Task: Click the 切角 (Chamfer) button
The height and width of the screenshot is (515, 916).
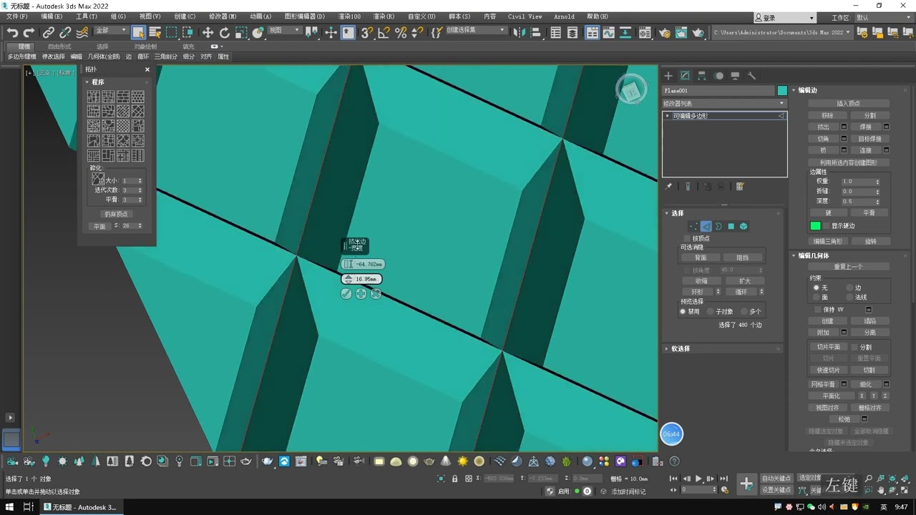Action: [x=824, y=139]
